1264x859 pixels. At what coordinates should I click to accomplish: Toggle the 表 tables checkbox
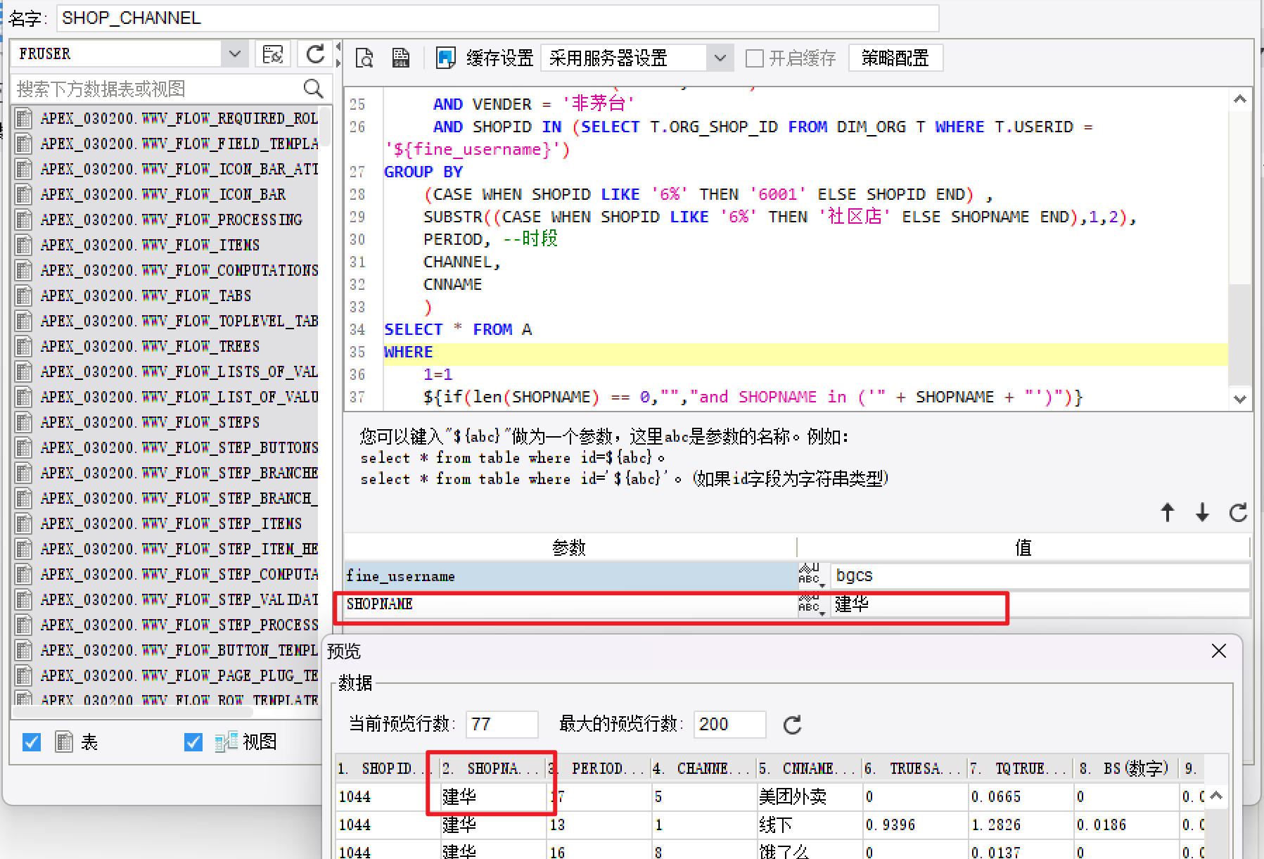(32, 742)
